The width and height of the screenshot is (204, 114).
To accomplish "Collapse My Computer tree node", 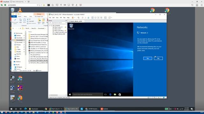I will pyautogui.click(x=50, y=25).
